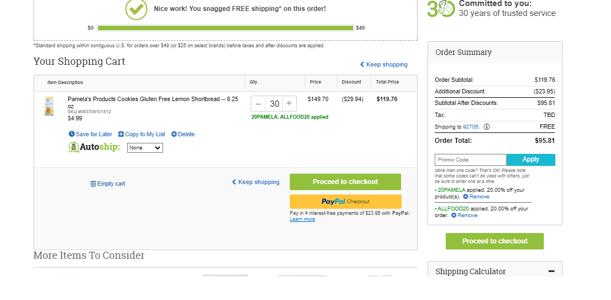Click the Copy to My List plus icon

point(121,134)
